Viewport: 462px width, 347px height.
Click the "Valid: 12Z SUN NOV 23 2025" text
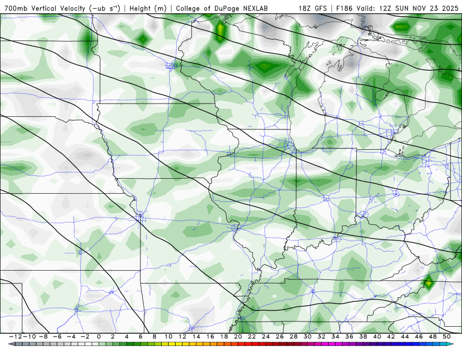pos(408,8)
